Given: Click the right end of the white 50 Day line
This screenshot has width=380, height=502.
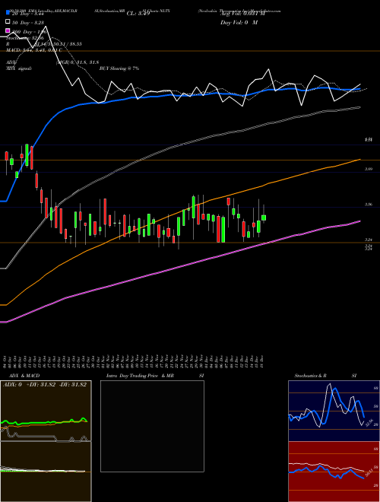Looking at the screenshot, I should click(x=359, y=107).
